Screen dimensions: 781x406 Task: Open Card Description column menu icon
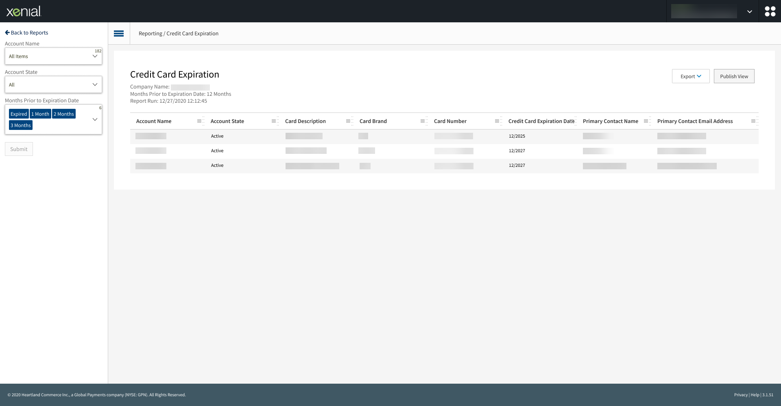[348, 121]
